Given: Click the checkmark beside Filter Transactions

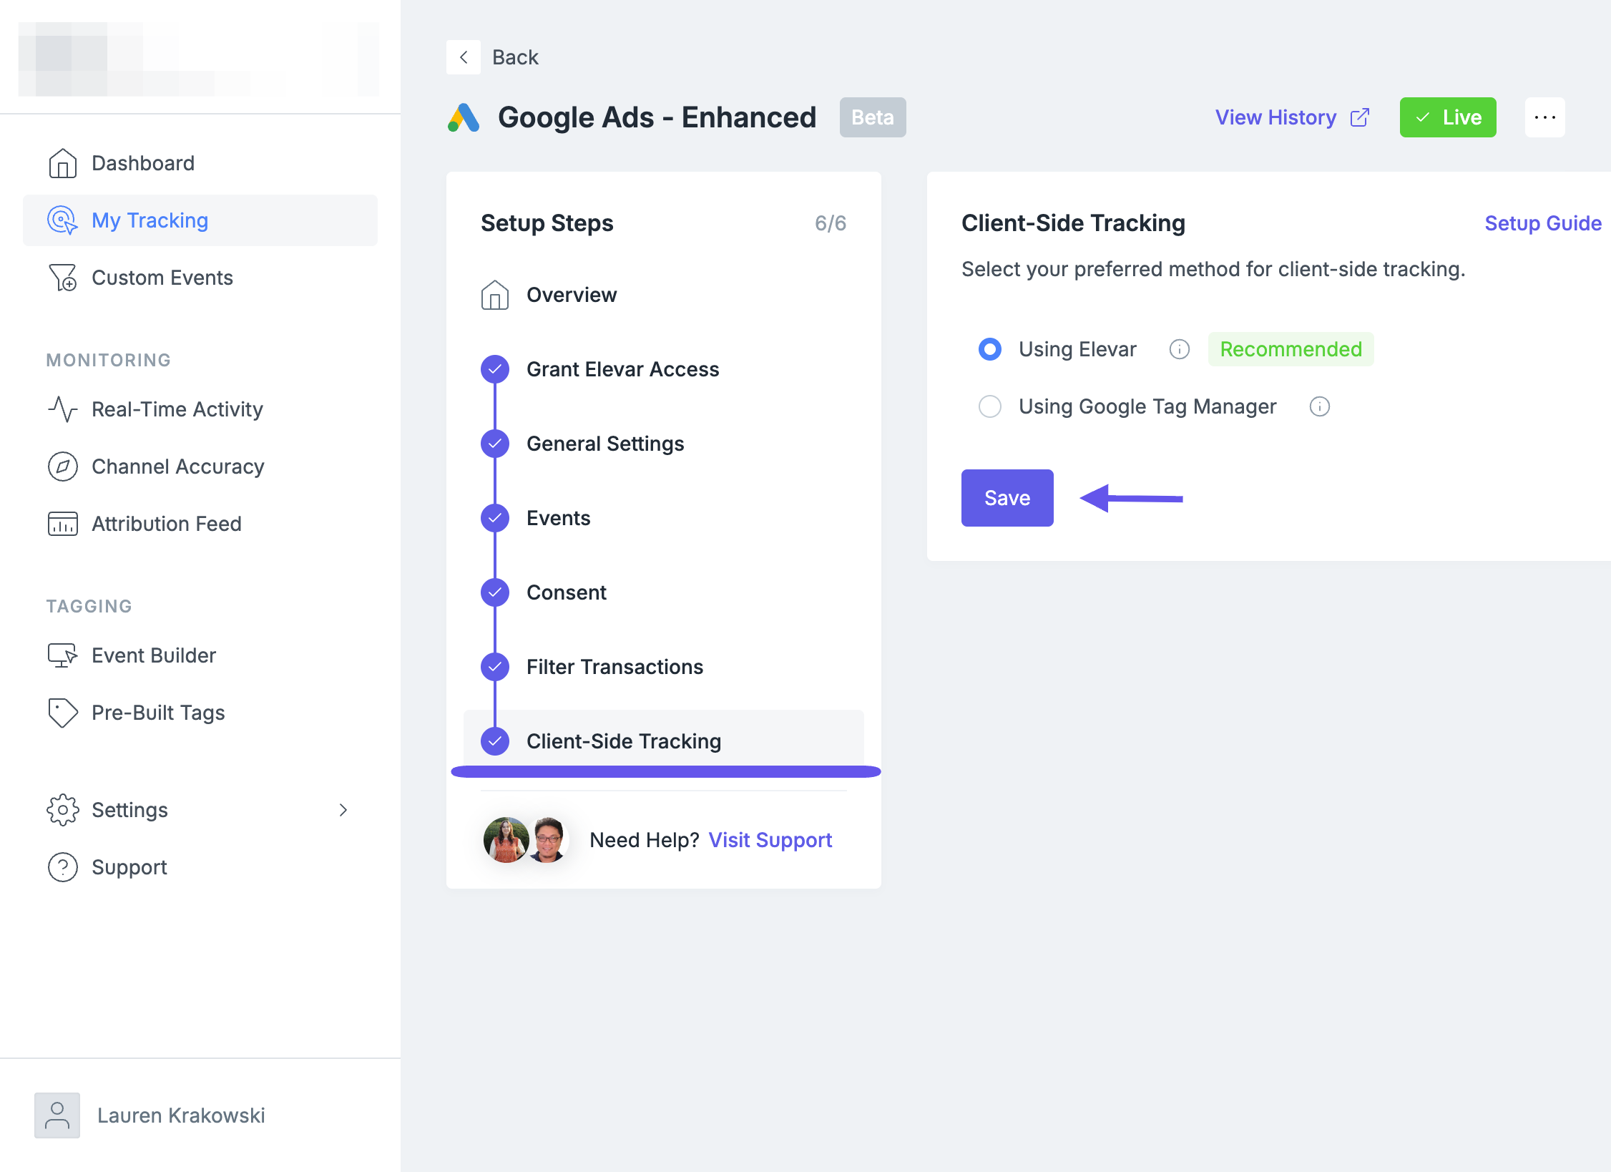Looking at the screenshot, I should pyautogui.click(x=495, y=667).
